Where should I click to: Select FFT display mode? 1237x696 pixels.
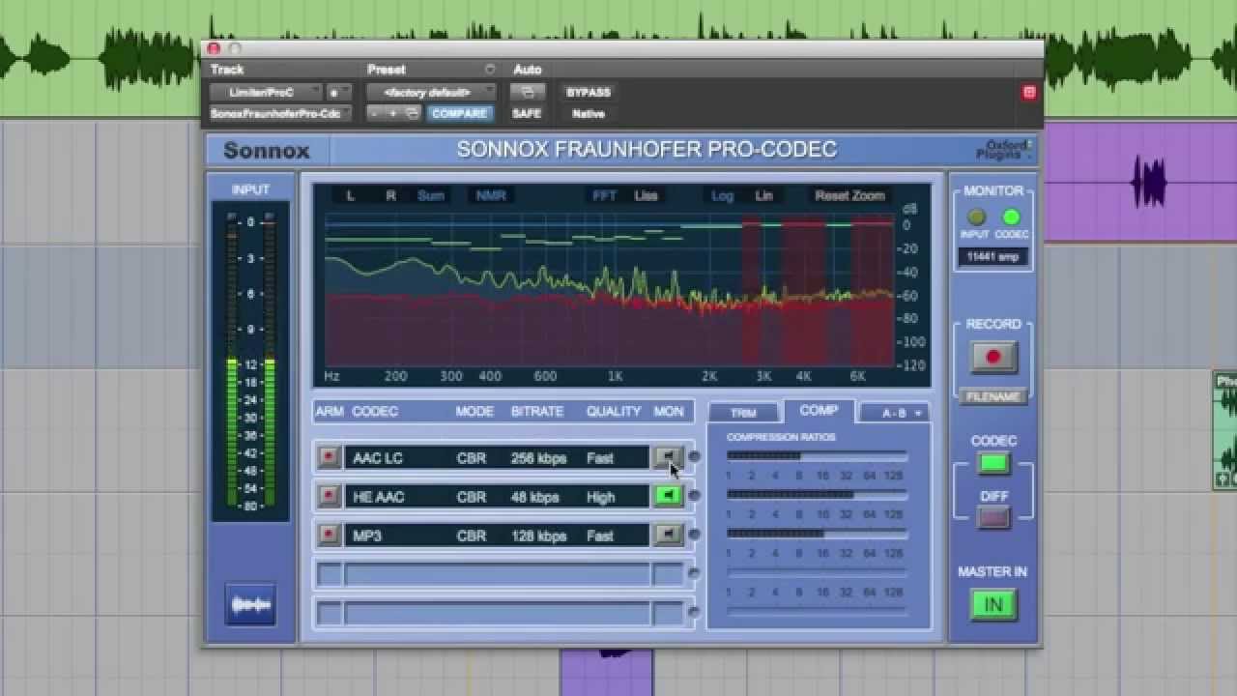pos(604,195)
